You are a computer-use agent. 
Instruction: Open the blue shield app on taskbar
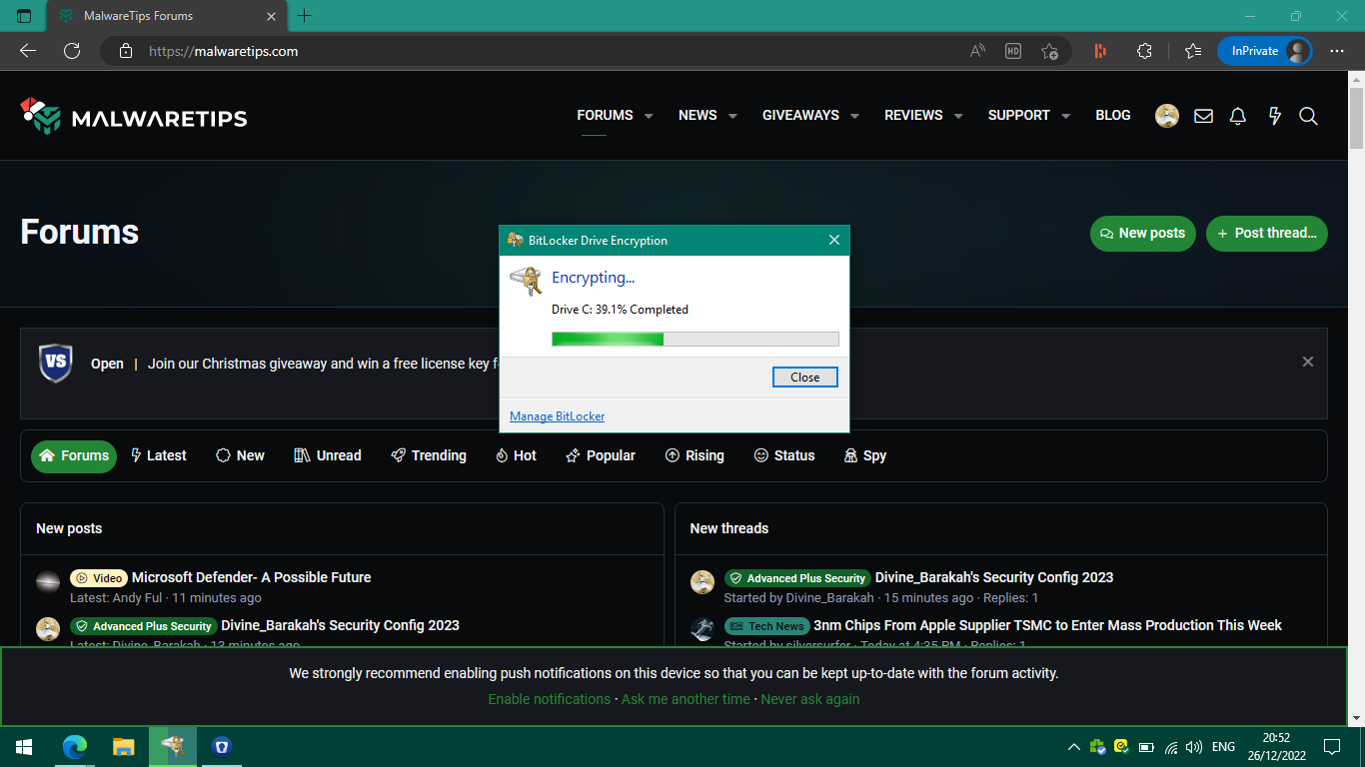point(222,747)
